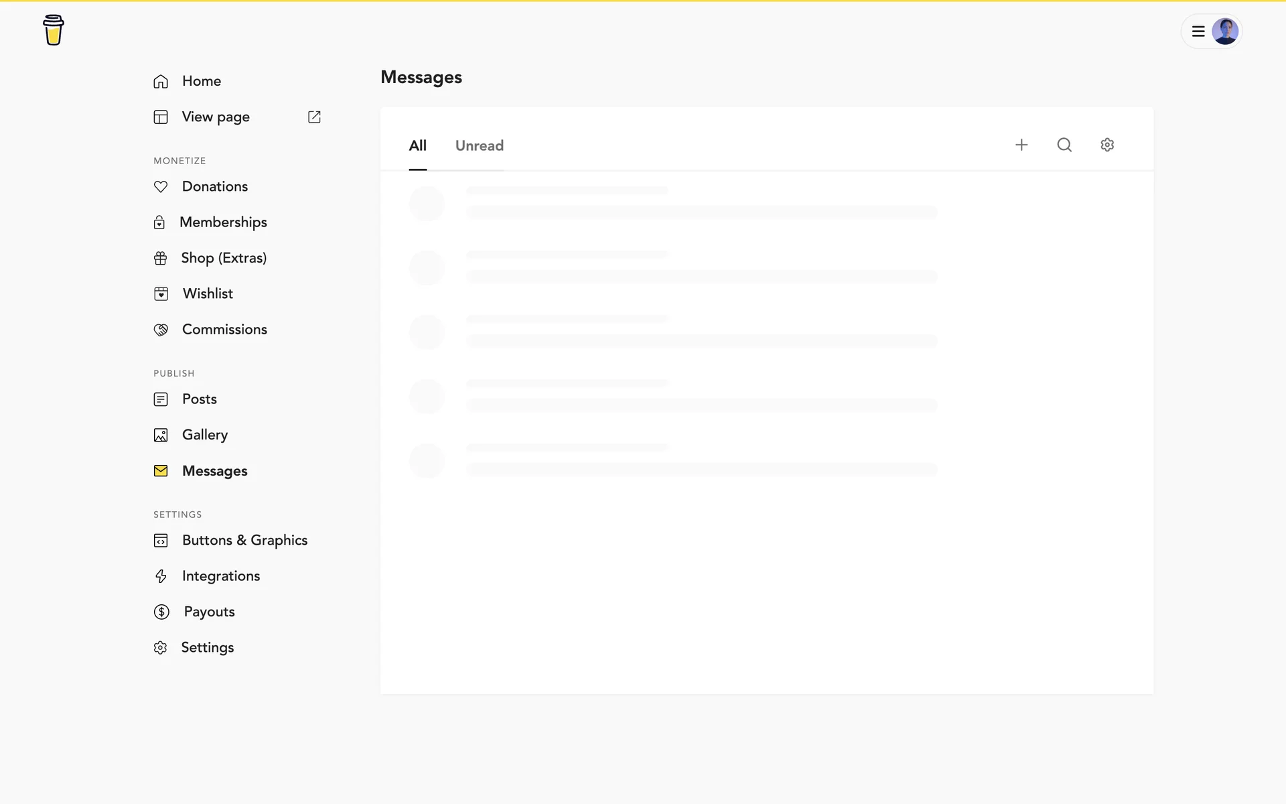Click the plus icon to compose a new message

tap(1021, 145)
